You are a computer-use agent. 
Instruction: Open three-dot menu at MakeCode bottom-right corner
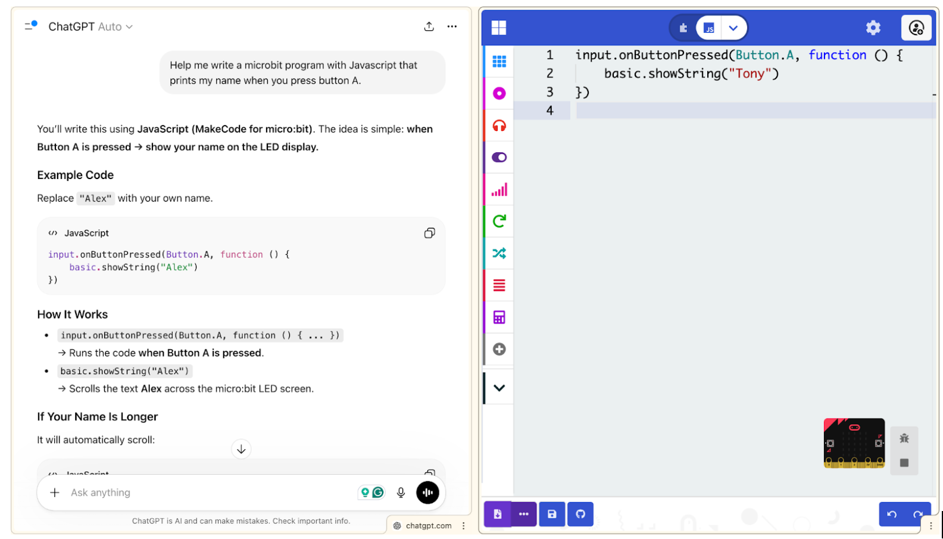pos(931,526)
